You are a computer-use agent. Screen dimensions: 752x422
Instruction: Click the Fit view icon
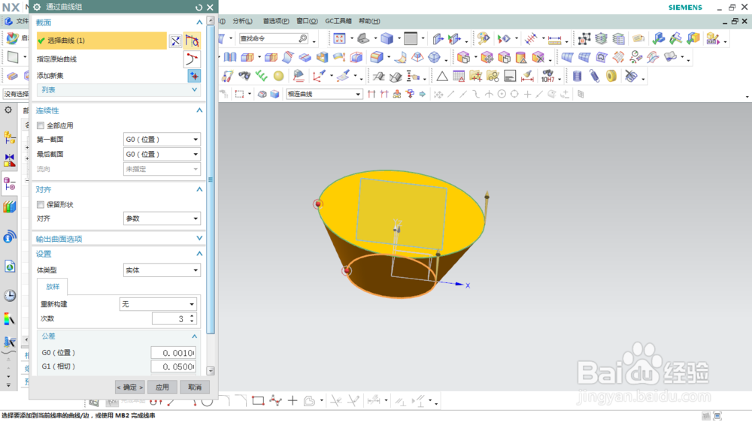(x=339, y=38)
